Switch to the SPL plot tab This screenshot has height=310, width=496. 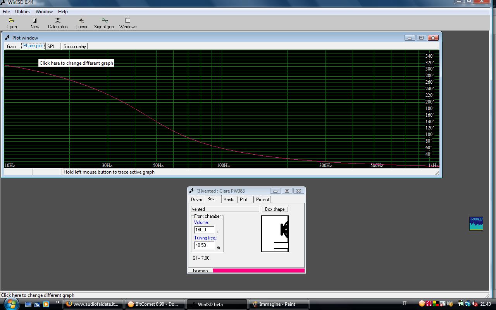click(52, 46)
